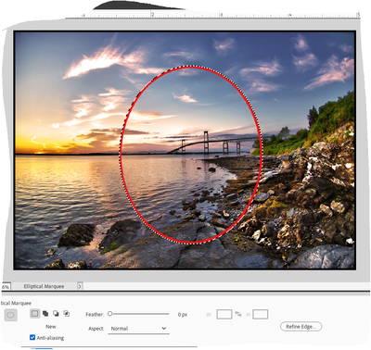Image resolution: width=371 pixels, height=350 pixels.
Task: Click the Feather slider handle
Action: point(109,314)
